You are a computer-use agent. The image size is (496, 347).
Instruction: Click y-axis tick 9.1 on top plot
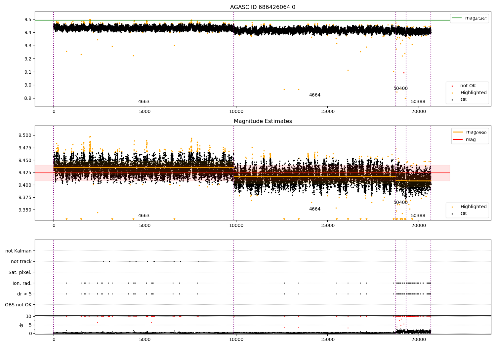tap(28, 72)
